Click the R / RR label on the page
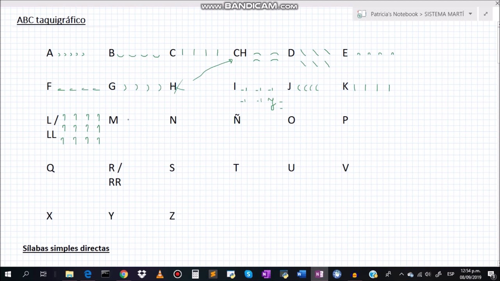This screenshot has height=281, width=500. click(x=115, y=175)
